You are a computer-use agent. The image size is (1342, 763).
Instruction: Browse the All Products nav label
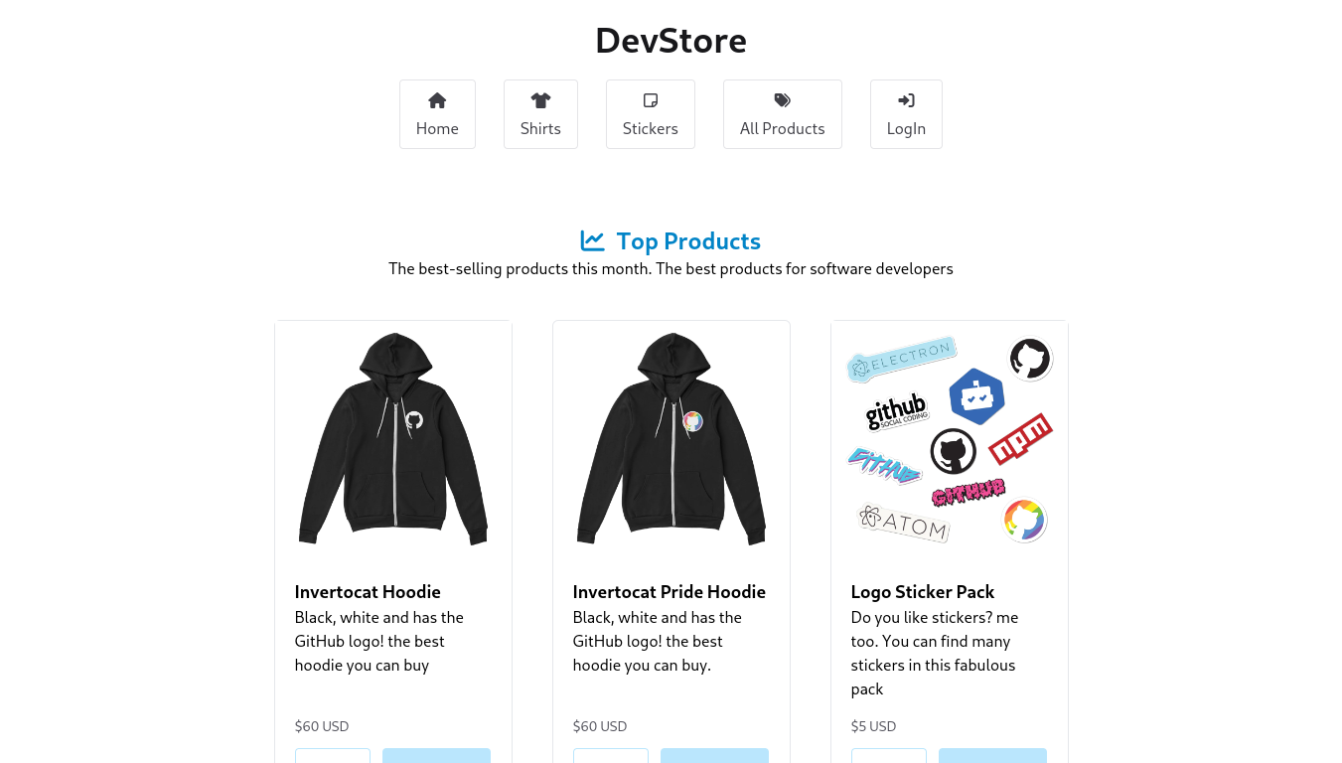click(x=783, y=128)
